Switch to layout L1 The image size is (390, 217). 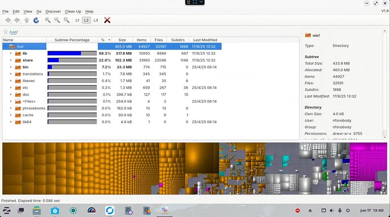click(77, 20)
